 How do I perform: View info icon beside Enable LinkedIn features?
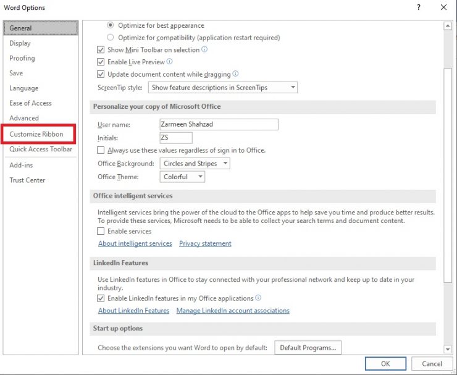coord(258,298)
